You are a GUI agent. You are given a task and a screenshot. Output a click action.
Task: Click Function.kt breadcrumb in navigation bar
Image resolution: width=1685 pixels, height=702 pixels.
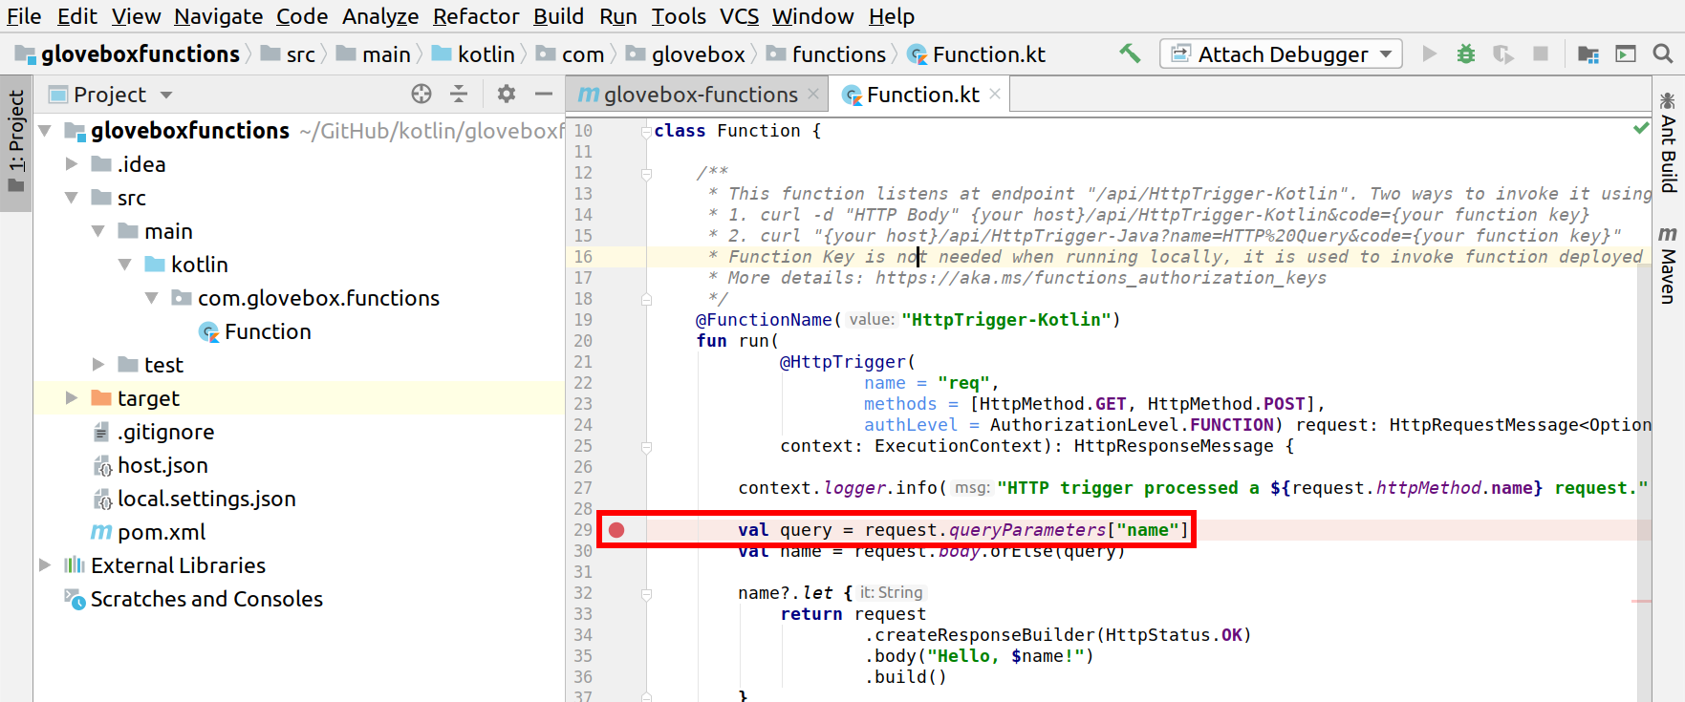click(976, 54)
